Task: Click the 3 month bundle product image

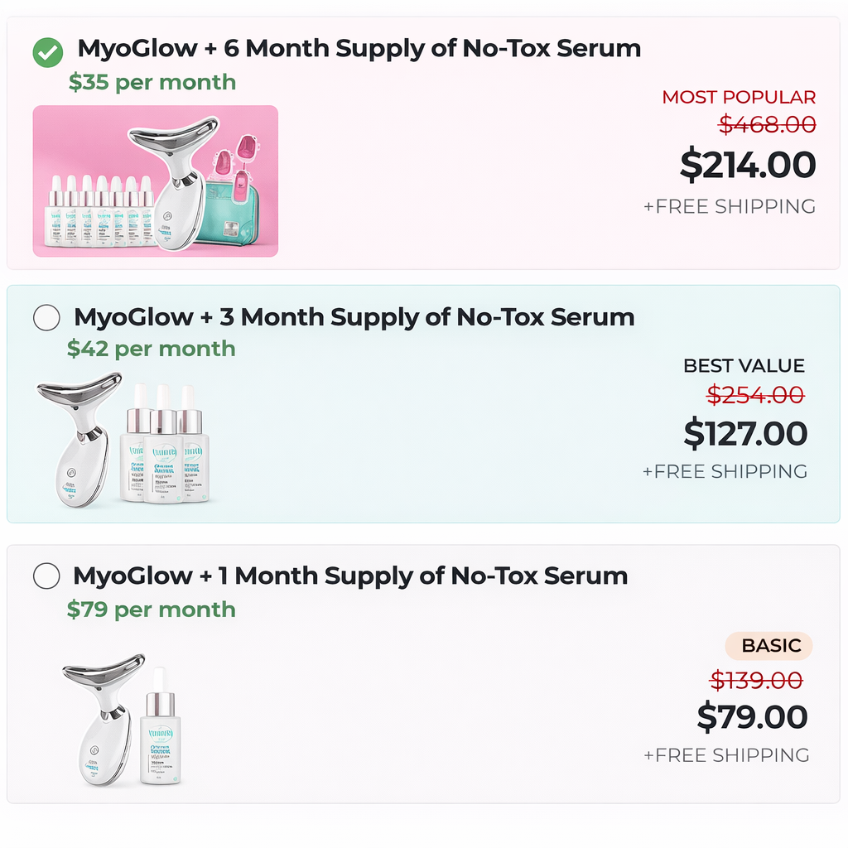Action: (x=123, y=441)
